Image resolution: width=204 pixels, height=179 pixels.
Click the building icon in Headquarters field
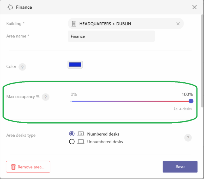74,24
